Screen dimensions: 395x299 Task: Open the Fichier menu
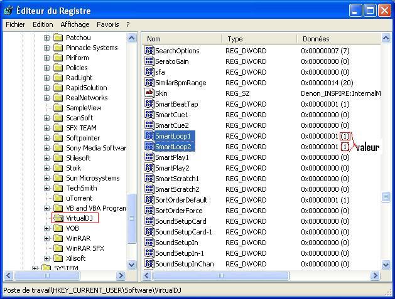point(15,24)
